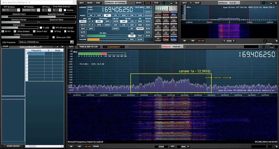Open the WF Palette dropdown
Screen dimensions: 279x149
(39, 10)
